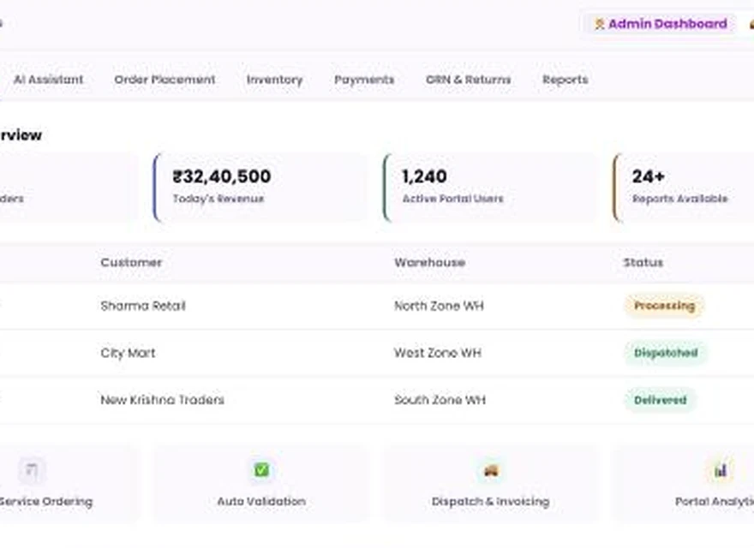Open the Order Placement tab
This screenshot has height=548, width=754.
tap(165, 80)
